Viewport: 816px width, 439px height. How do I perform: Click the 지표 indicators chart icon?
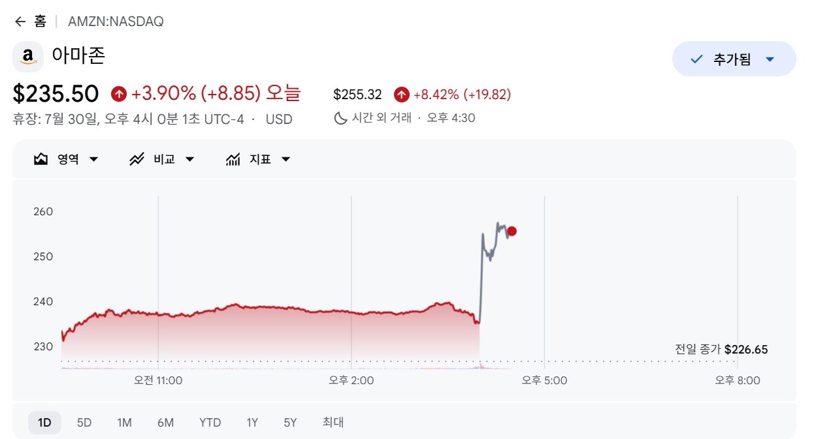[233, 159]
